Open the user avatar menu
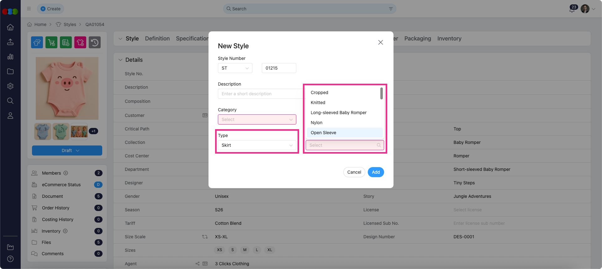The width and height of the screenshot is (602, 269). 589,9
